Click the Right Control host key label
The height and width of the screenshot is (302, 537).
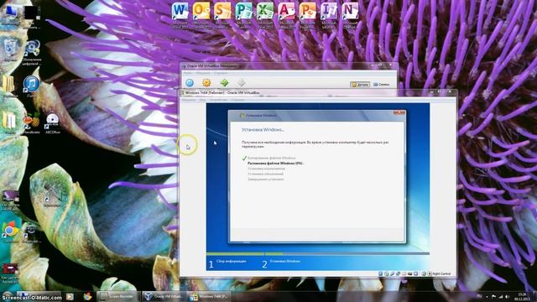click(441, 273)
